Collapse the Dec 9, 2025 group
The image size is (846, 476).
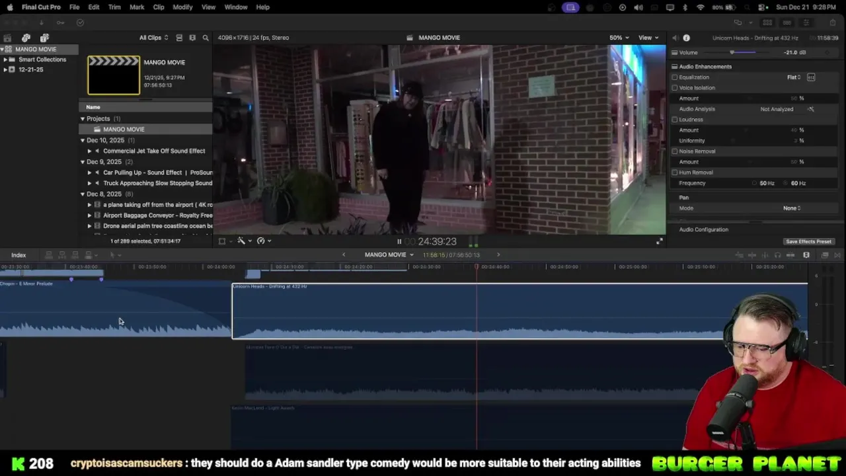(83, 162)
